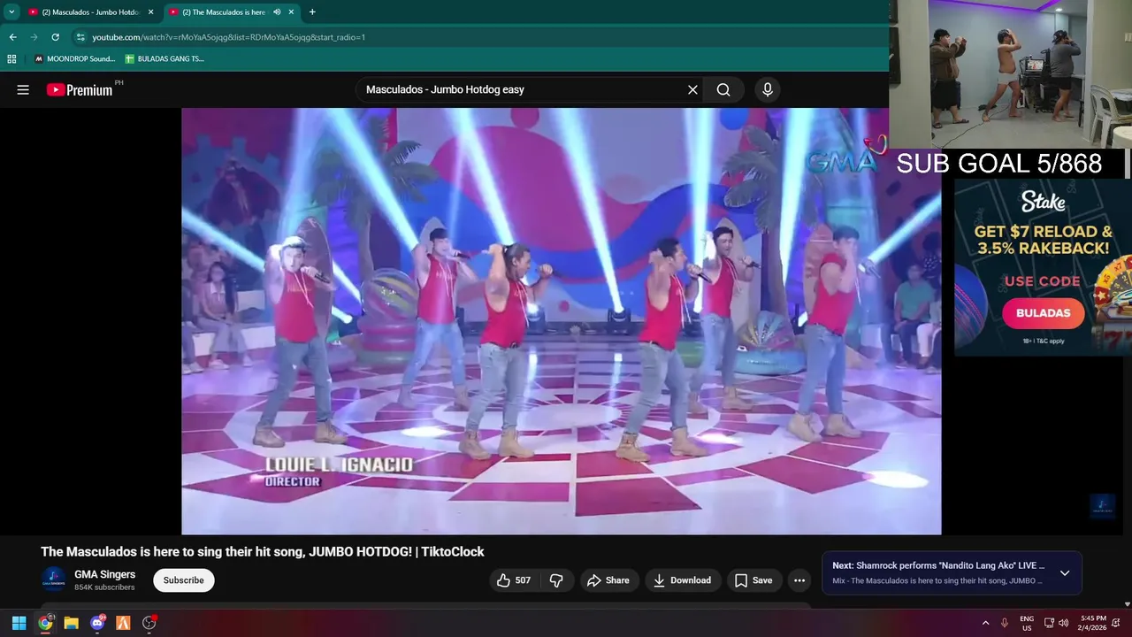Switch to Masculados - Jumbo Hotdog tab
This screenshot has height=637, width=1132.
point(90,12)
